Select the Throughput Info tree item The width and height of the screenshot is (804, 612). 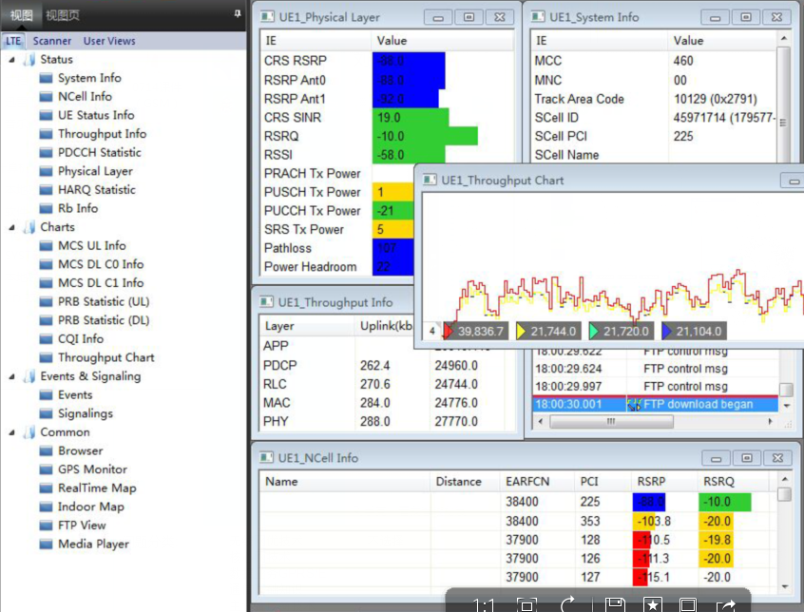coord(102,134)
